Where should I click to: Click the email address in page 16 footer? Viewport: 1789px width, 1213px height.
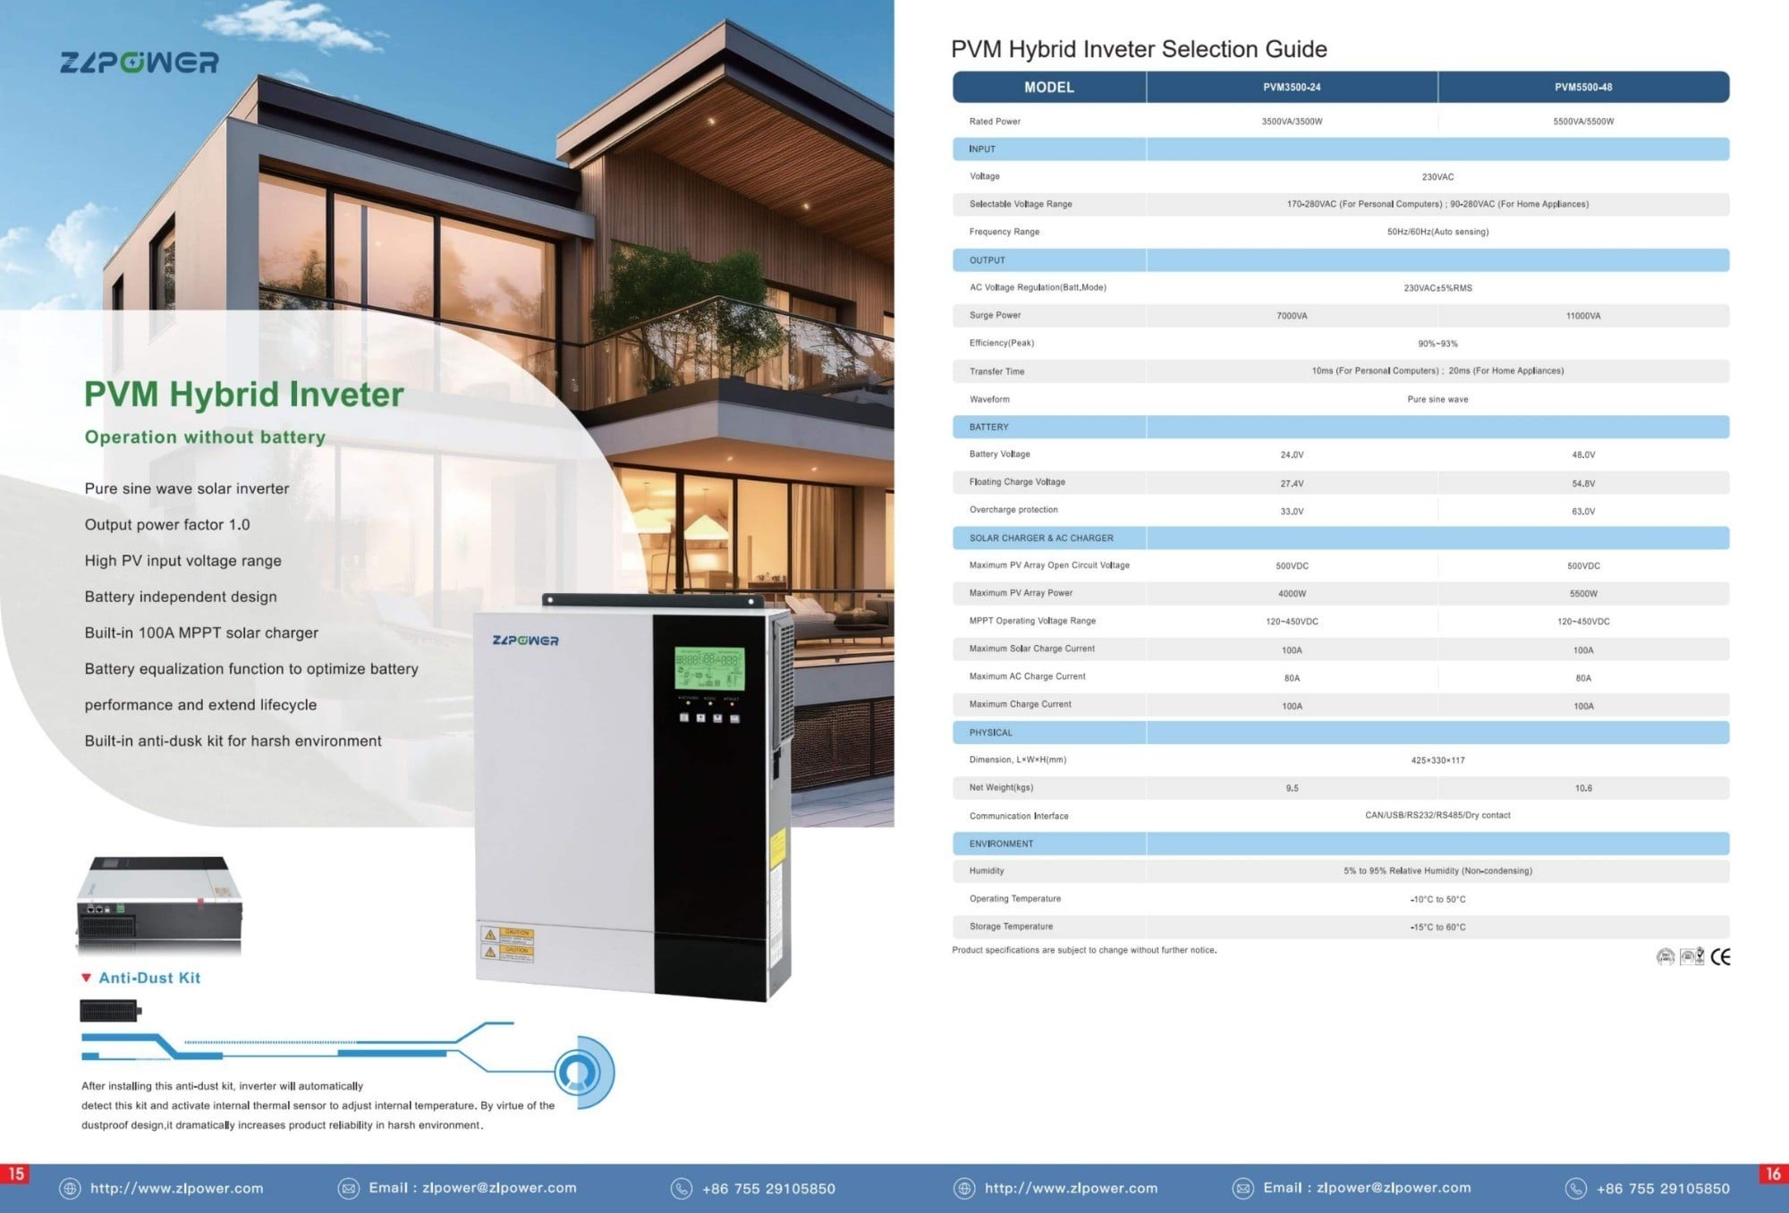point(1367,1188)
